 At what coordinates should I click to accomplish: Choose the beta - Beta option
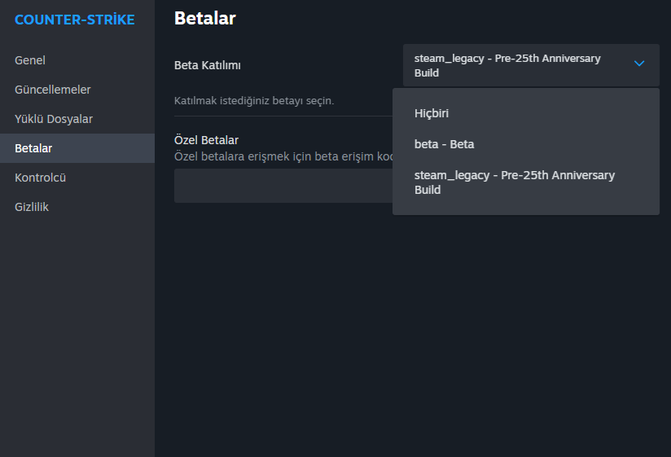(x=444, y=144)
